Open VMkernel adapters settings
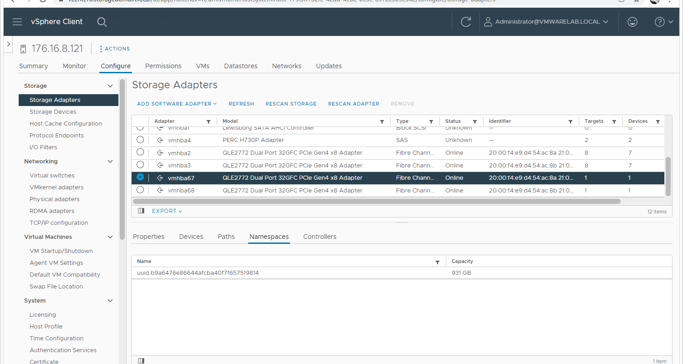Image resolution: width=683 pixels, height=364 pixels. pos(56,187)
